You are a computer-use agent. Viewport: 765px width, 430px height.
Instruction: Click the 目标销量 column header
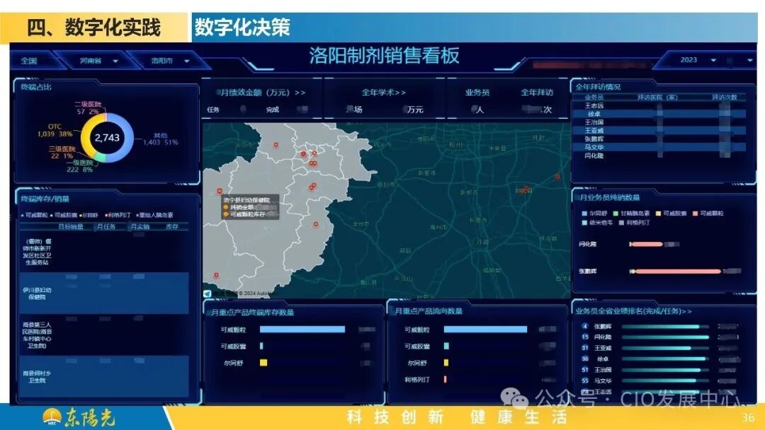point(71,227)
